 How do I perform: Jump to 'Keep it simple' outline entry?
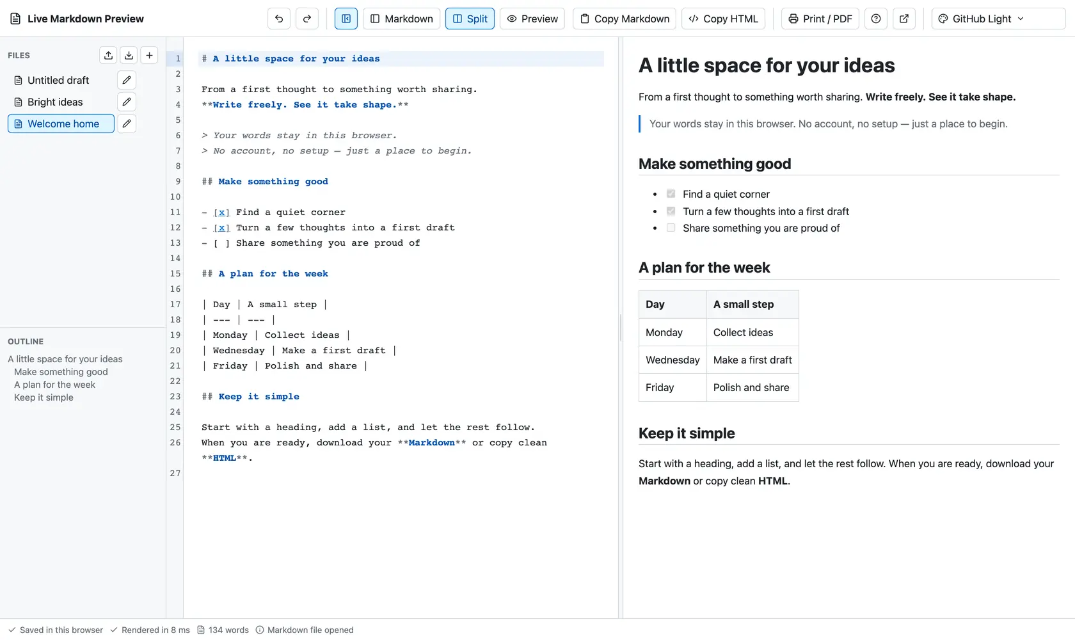pos(44,397)
